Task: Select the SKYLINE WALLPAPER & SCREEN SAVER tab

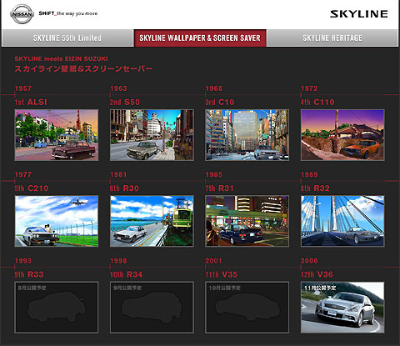Action: [200, 38]
